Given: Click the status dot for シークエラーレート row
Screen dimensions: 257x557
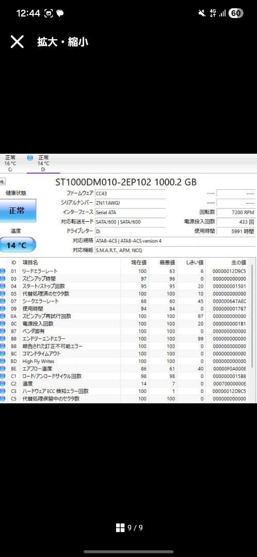Looking at the screenshot, I should 3,301.
